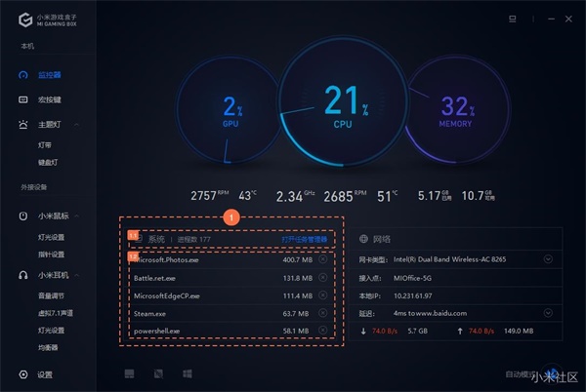Click the 自动模式 fan mode button
The width and height of the screenshot is (586, 392).
(521, 373)
